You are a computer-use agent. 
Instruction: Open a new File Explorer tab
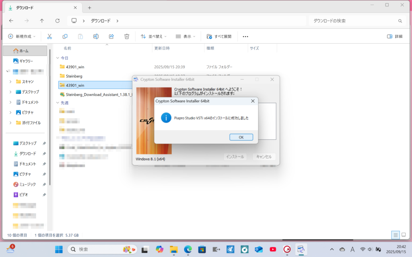click(89, 8)
